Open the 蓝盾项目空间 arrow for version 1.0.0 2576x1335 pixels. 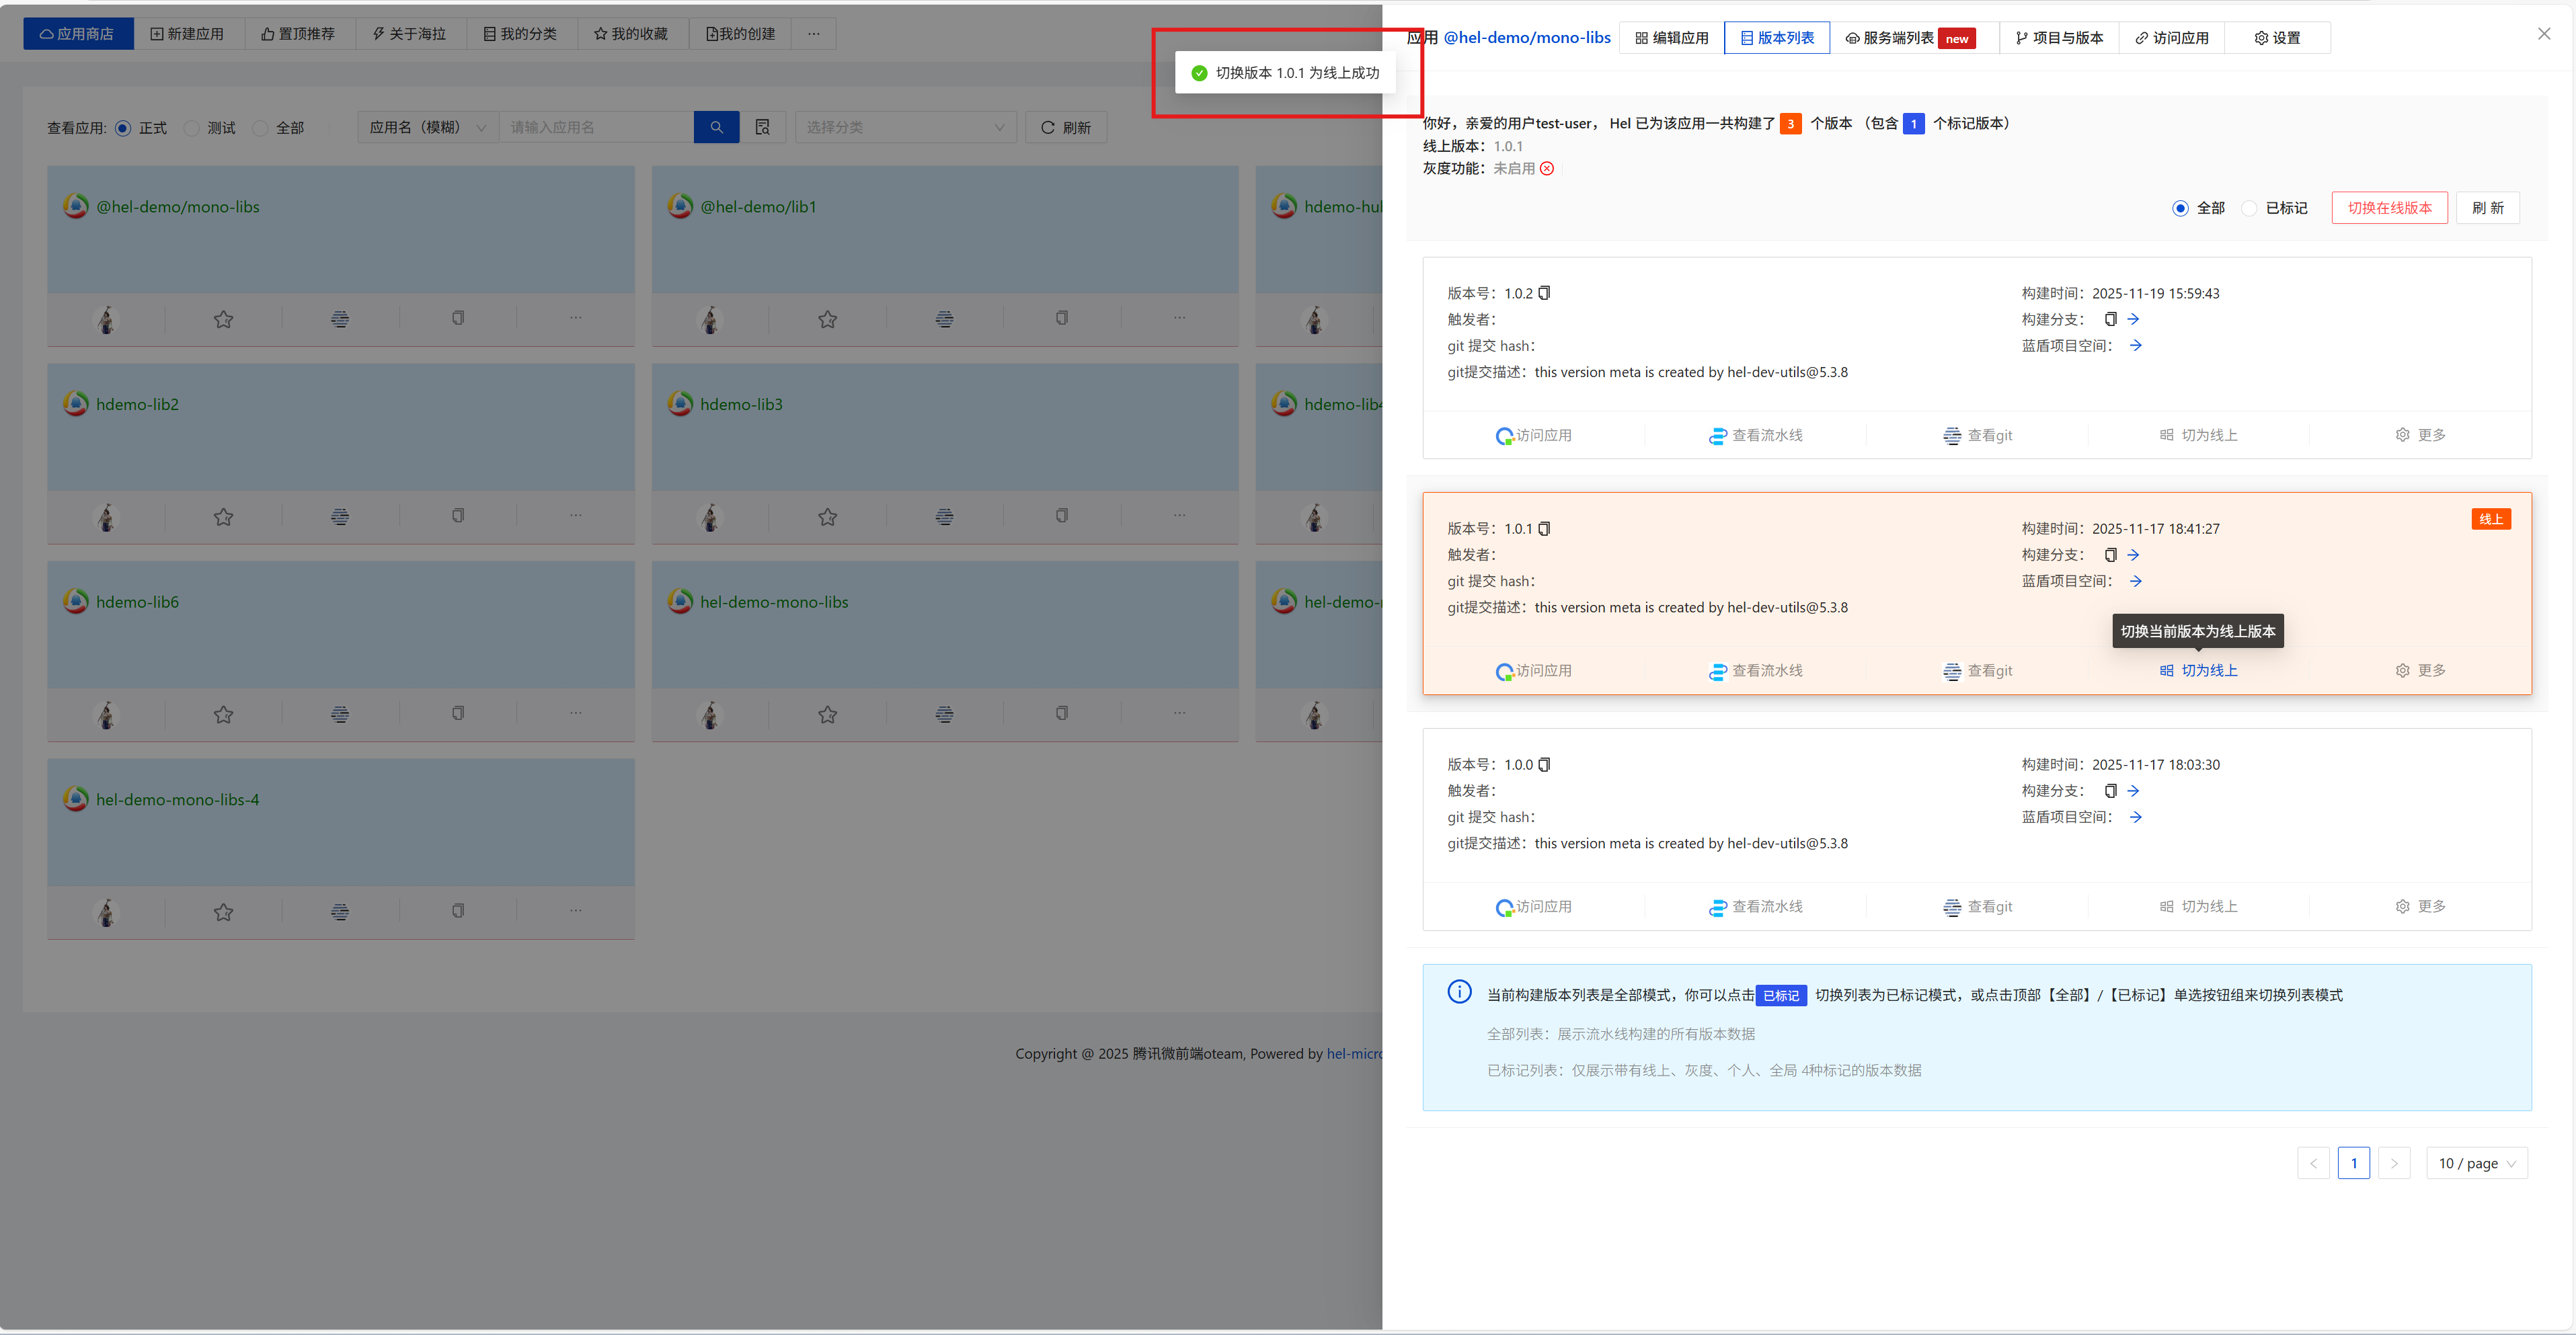pos(2135,816)
